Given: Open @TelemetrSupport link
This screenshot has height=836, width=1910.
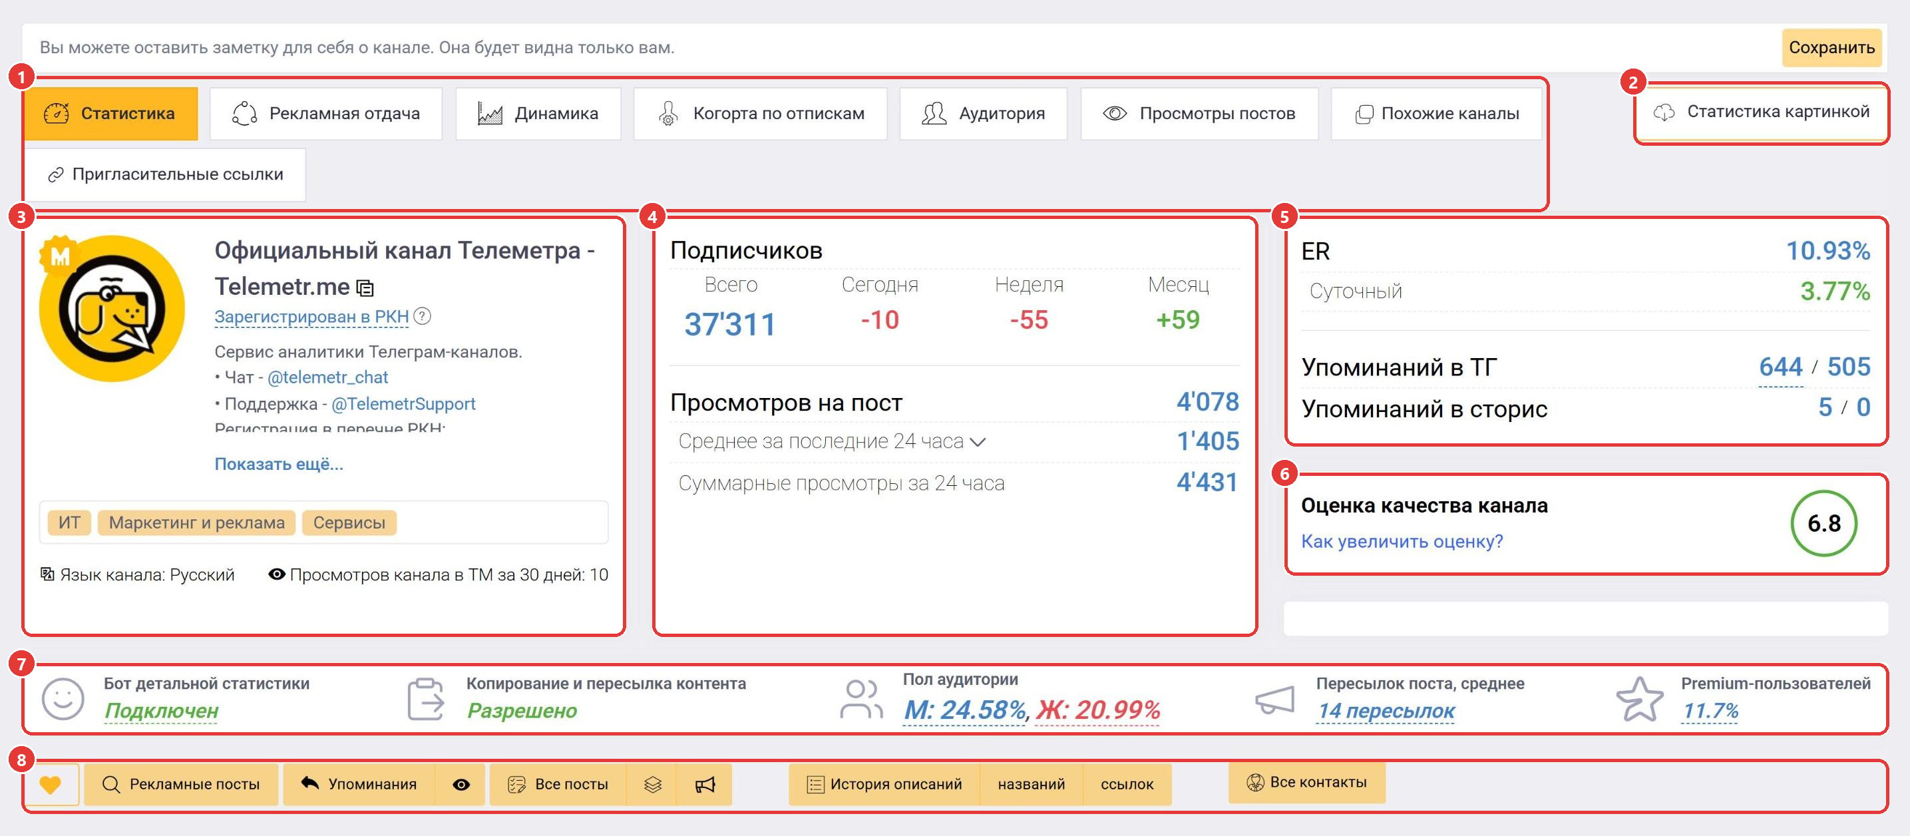Looking at the screenshot, I should coord(403,404).
